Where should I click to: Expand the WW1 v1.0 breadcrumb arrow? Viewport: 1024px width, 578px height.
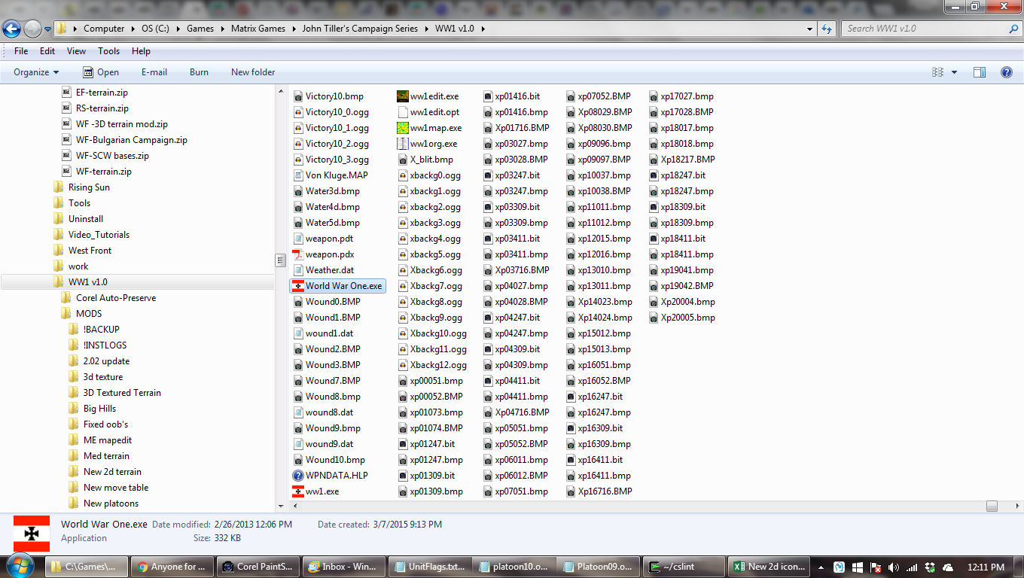click(x=483, y=29)
